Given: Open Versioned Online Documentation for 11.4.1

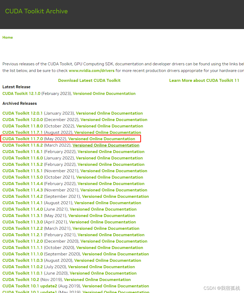Looking at the screenshot, I should [x=108, y=203].
